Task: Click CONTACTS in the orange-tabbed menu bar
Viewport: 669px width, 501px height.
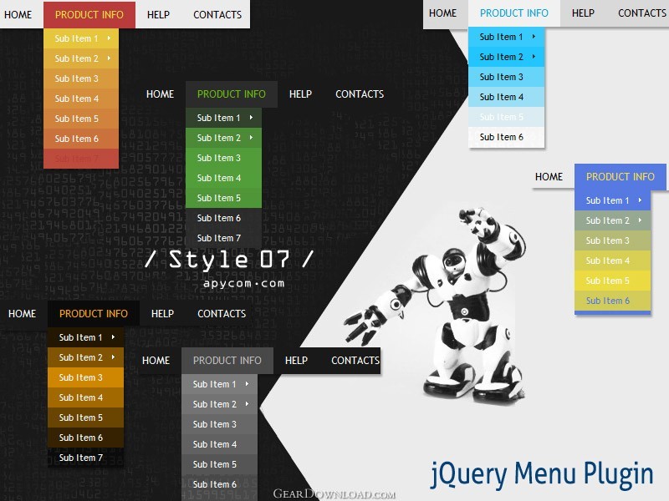Action: point(222,314)
